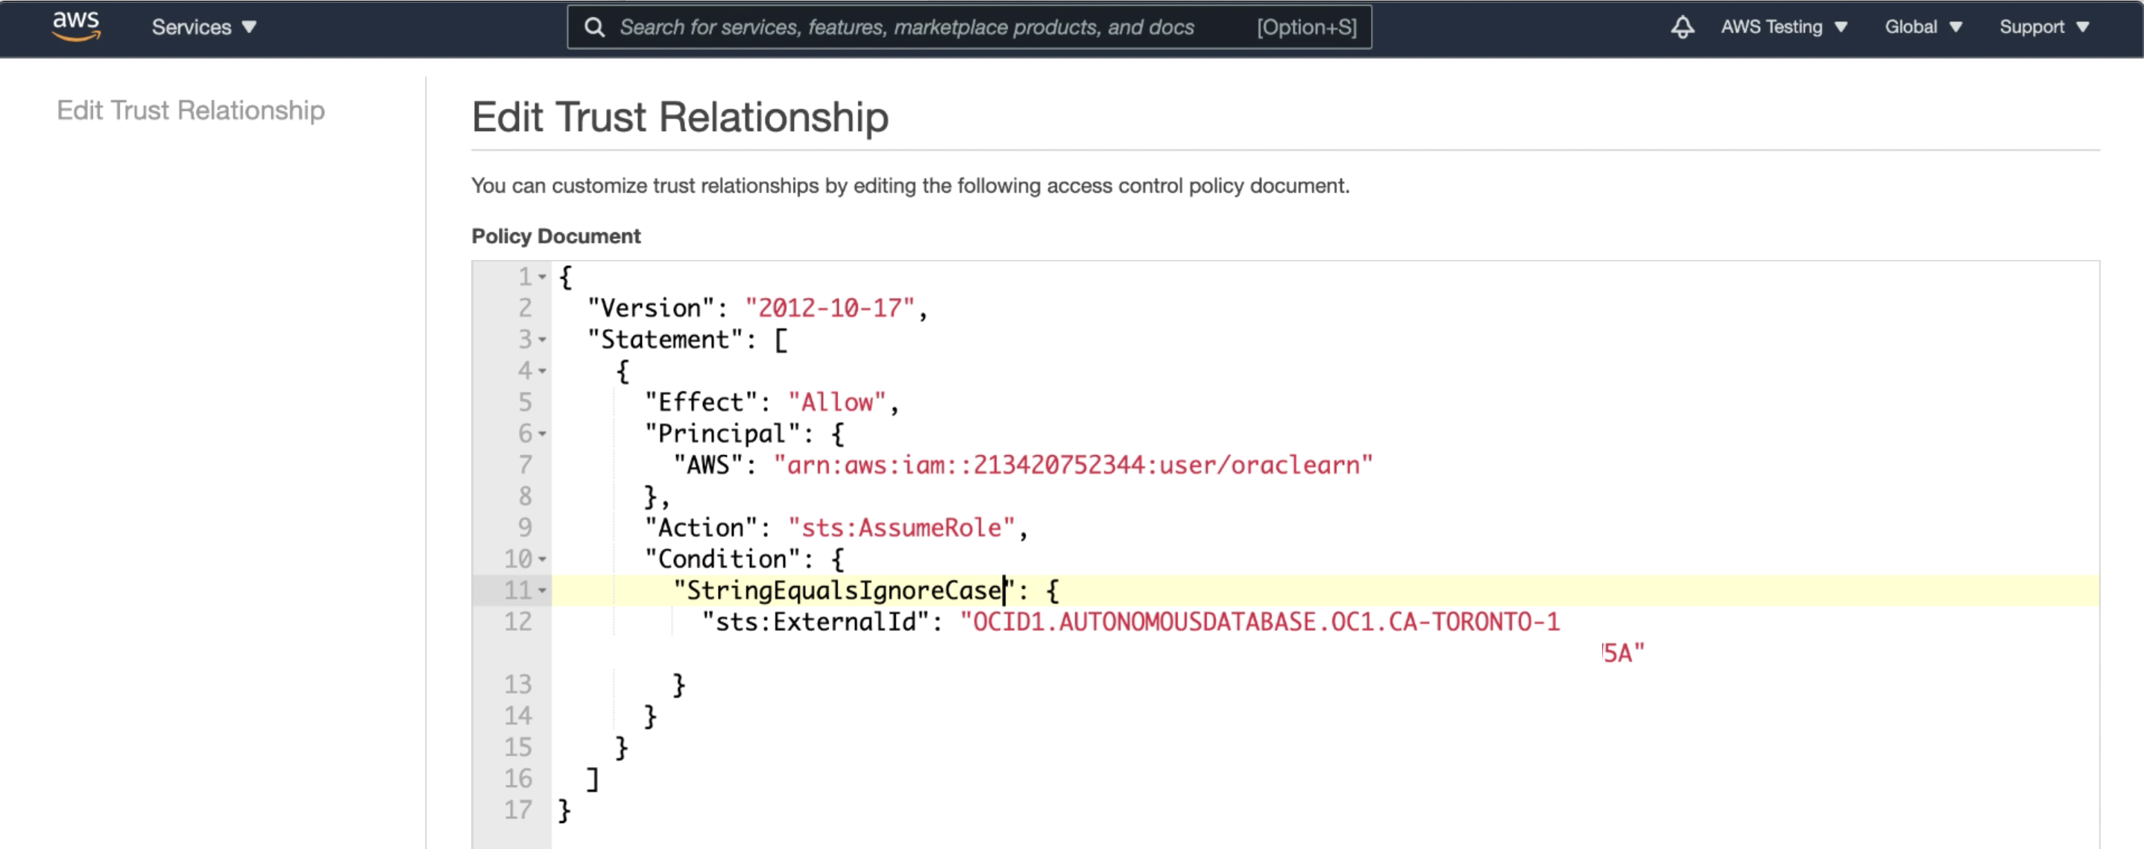2144x849 pixels.
Task: Click the Version date value 2012-10-17
Action: click(x=829, y=308)
